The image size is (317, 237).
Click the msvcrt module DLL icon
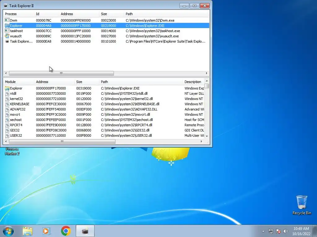coord(7,114)
